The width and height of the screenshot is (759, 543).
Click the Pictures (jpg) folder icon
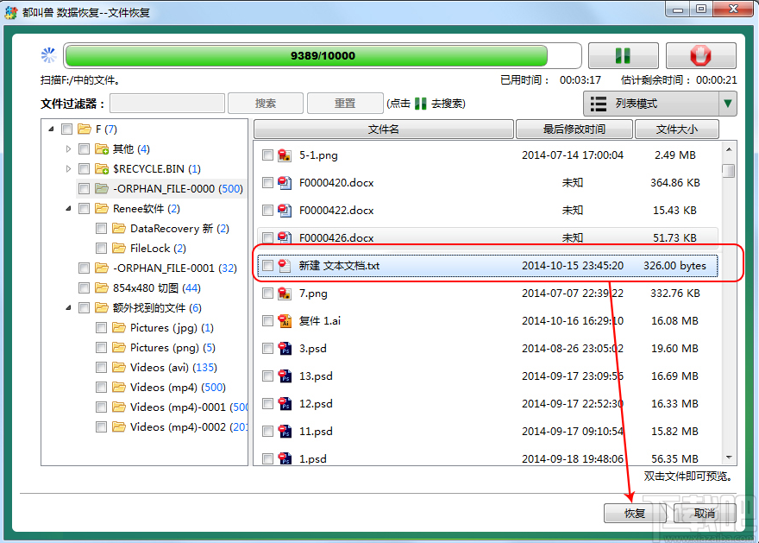point(119,327)
